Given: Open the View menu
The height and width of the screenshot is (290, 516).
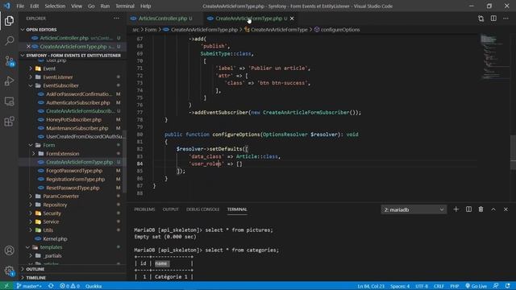Looking at the screenshot, I should coord(77,6).
